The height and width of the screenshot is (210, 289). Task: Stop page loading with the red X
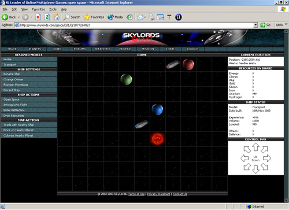[x=38, y=17]
